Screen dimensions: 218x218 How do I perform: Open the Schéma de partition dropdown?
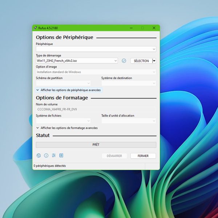63,83
